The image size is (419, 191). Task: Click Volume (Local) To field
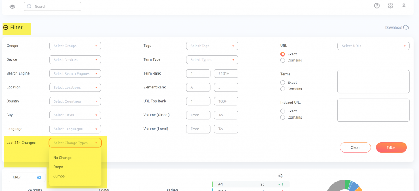(x=226, y=129)
